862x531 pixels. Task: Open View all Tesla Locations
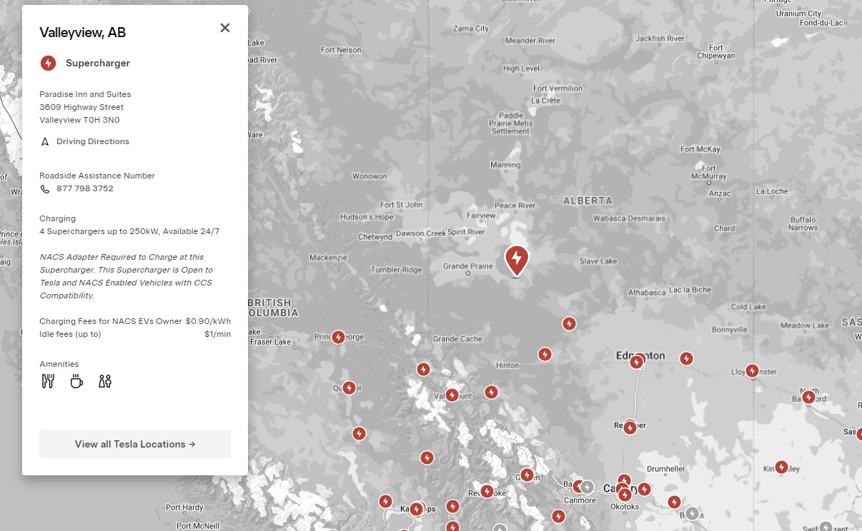(x=134, y=443)
